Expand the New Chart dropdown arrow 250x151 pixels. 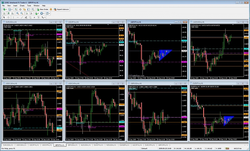[x=6, y=10]
